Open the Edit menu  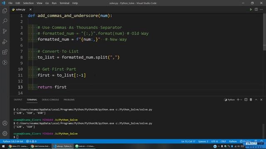pyautogui.click(x=17, y=3)
